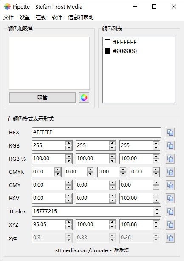Decrease the CMYK fourth value

click(x=156, y=174)
